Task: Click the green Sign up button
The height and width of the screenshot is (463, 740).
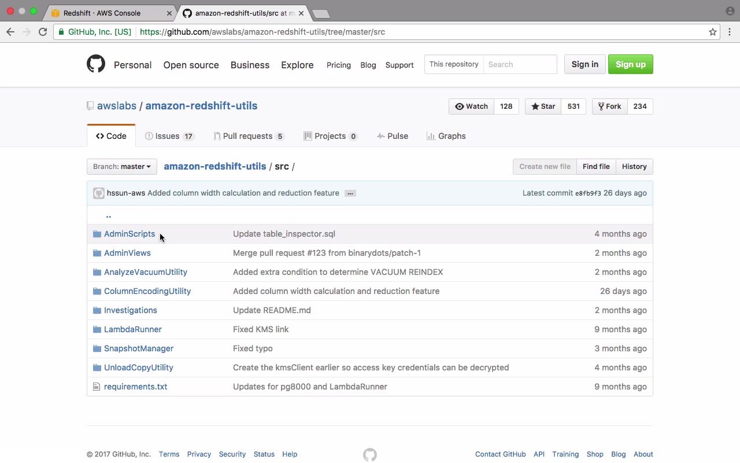Action: tap(631, 64)
